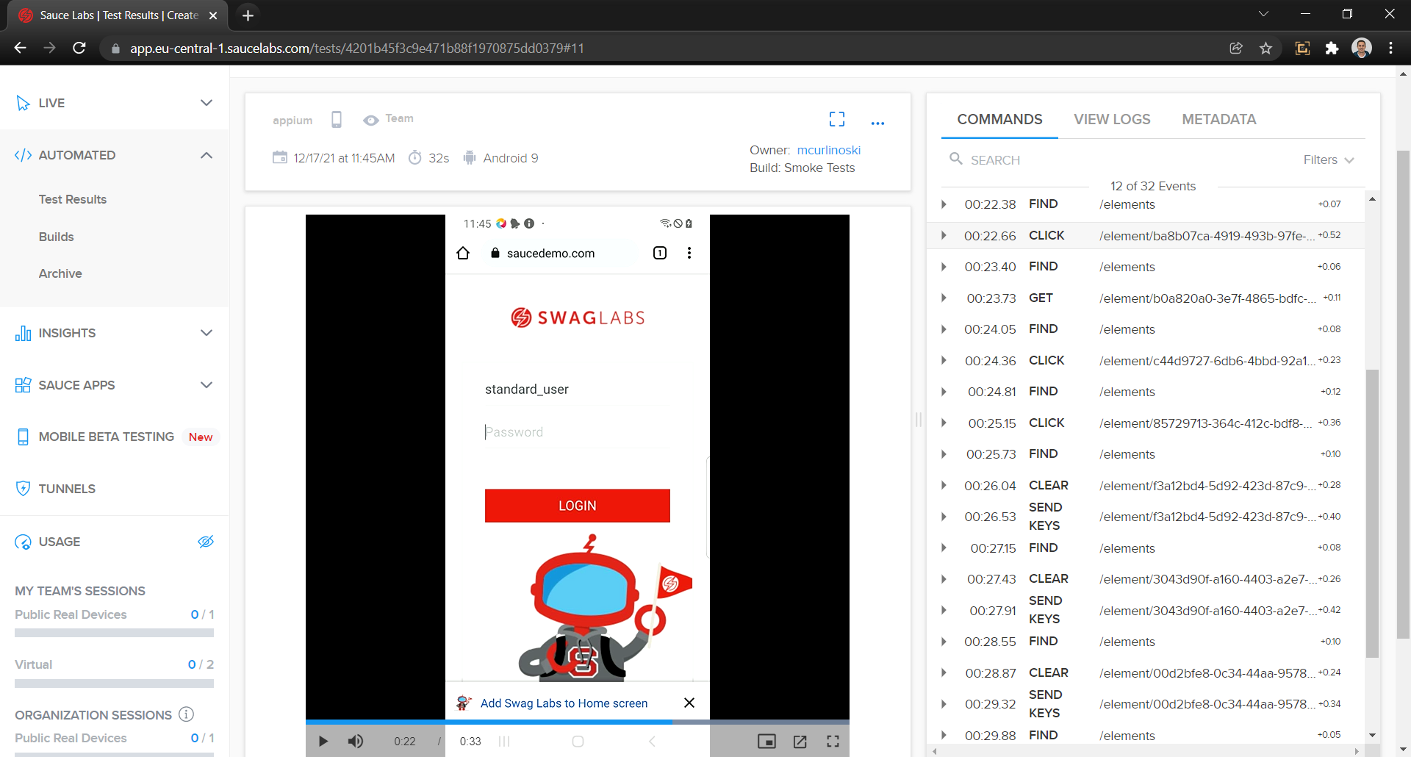The image size is (1411, 757).
Task: Switch to the METADATA tab
Action: point(1218,119)
